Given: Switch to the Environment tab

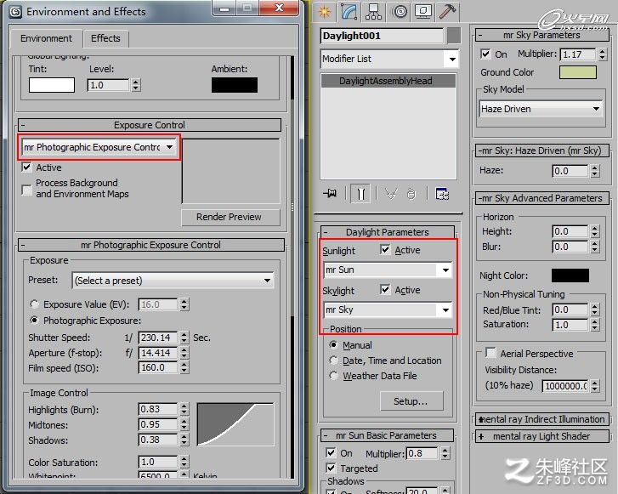Looking at the screenshot, I should (46, 38).
